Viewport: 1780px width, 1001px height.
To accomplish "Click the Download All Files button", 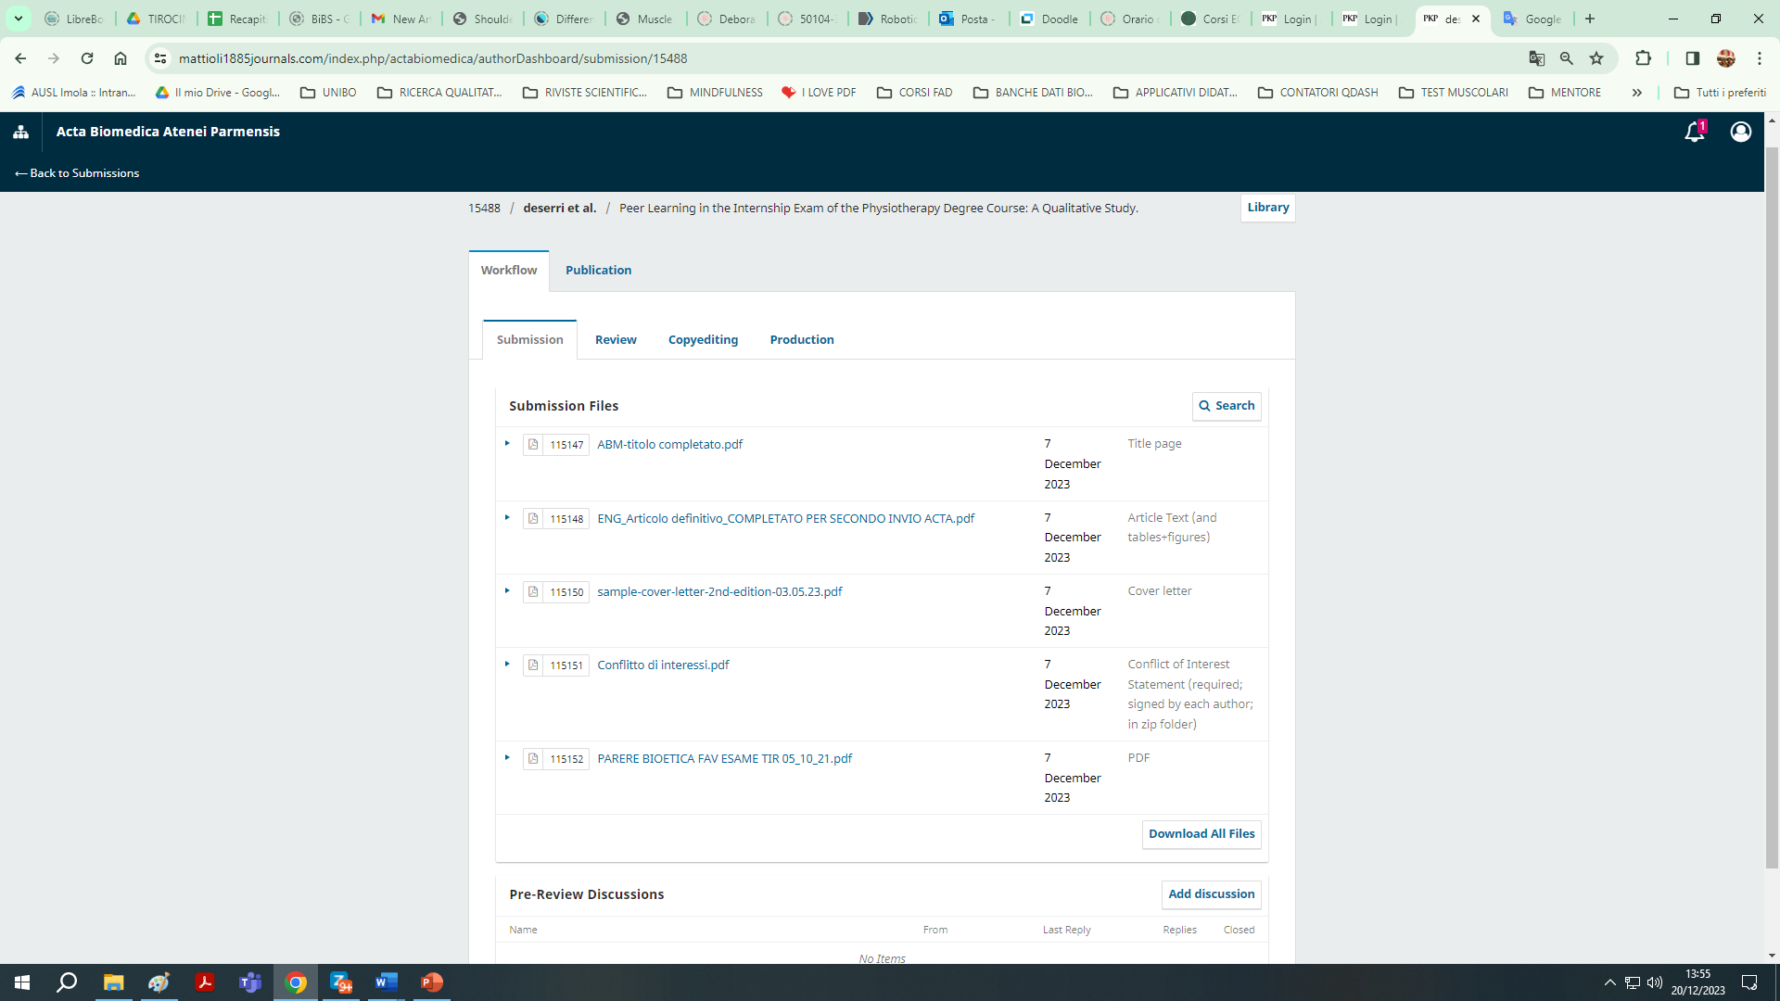I will click(1201, 834).
